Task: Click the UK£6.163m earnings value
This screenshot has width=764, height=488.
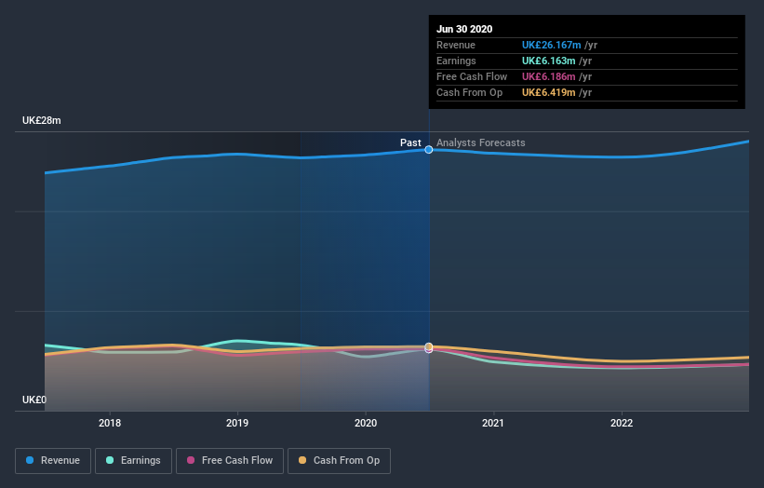Action: click(549, 61)
